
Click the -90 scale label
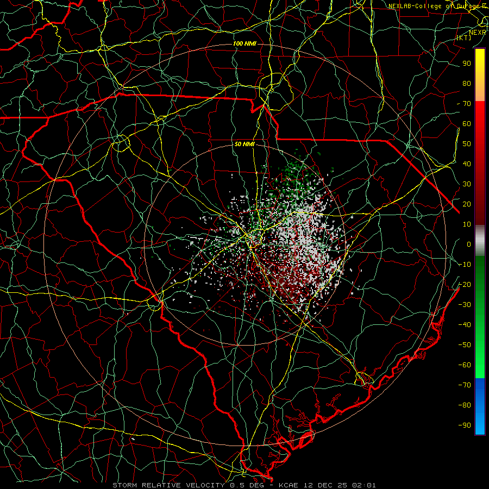pos(465,425)
